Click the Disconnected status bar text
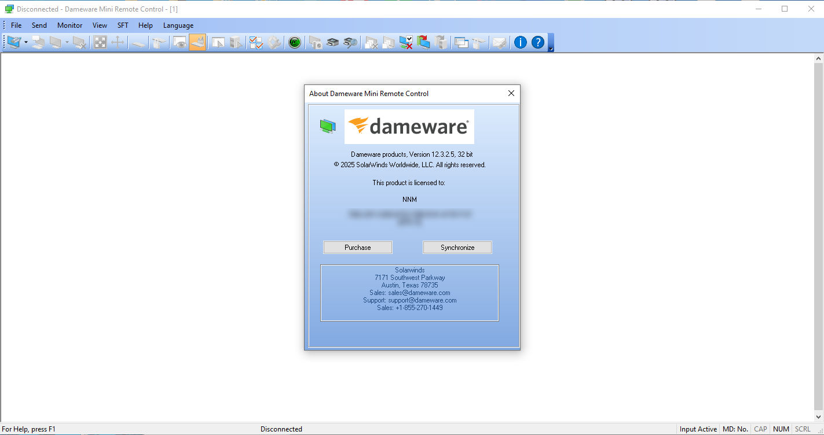This screenshot has height=435, width=824. [x=281, y=429]
